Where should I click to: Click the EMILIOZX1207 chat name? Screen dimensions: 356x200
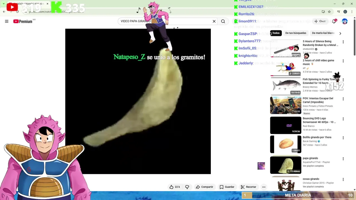[251, 7]
